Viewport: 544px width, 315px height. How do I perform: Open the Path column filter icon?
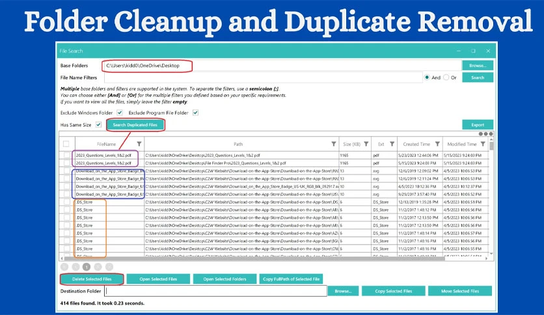(333, 144)
